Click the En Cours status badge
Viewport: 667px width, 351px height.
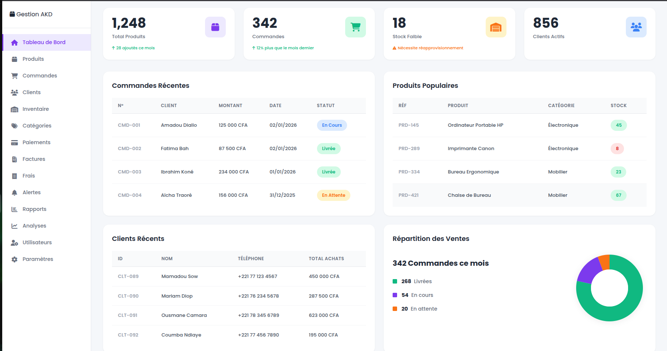coord(332,125)
